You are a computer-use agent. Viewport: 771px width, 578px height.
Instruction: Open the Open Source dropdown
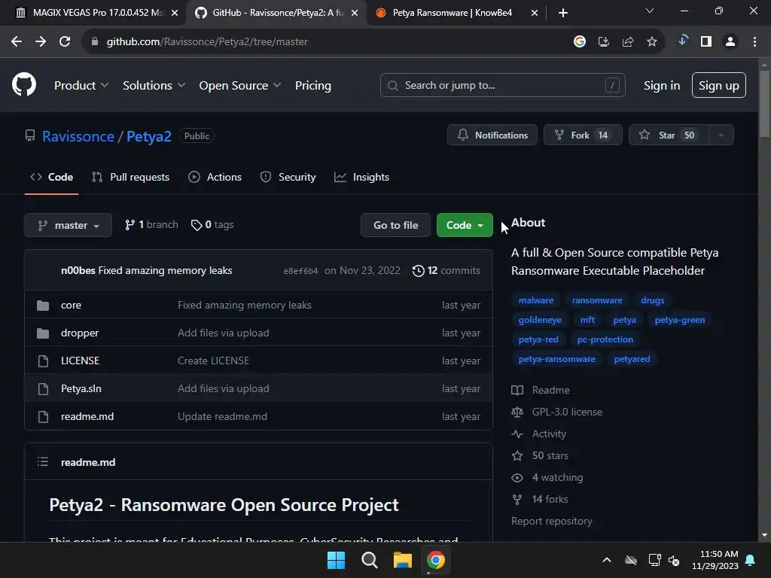coord(240,86)
